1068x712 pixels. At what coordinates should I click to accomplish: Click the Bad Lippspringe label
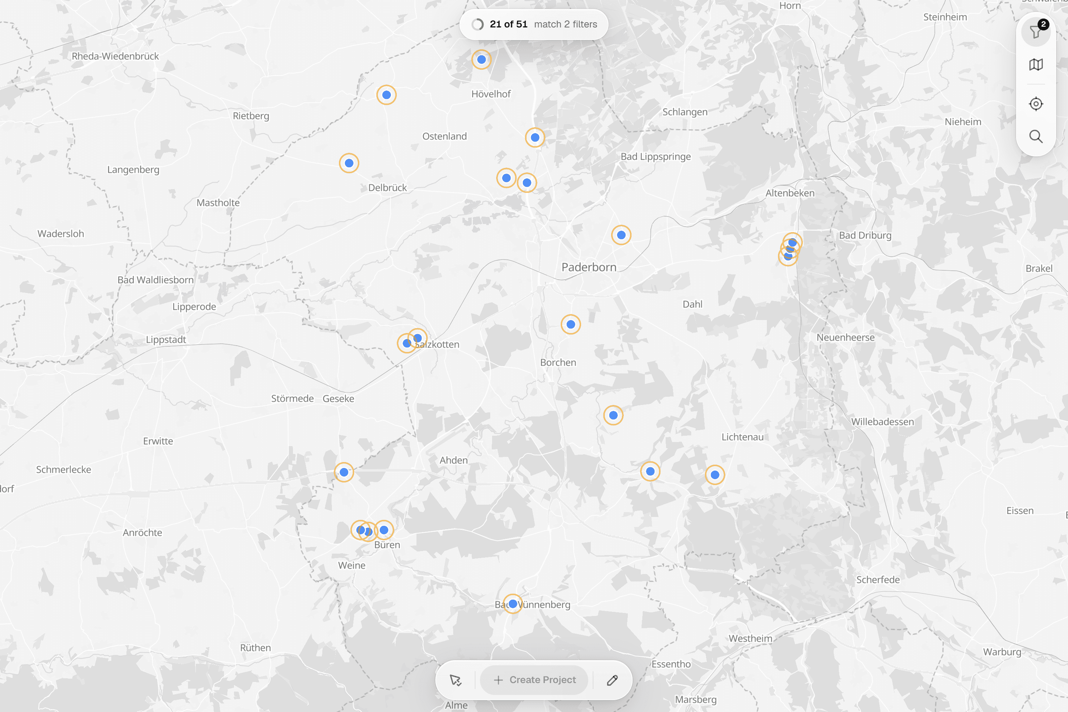coord(656,156)
